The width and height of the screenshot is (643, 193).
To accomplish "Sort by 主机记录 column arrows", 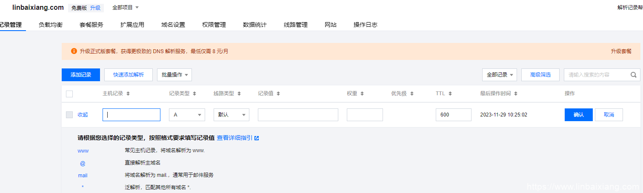I will pyautogui.click(x=128, y=94).
